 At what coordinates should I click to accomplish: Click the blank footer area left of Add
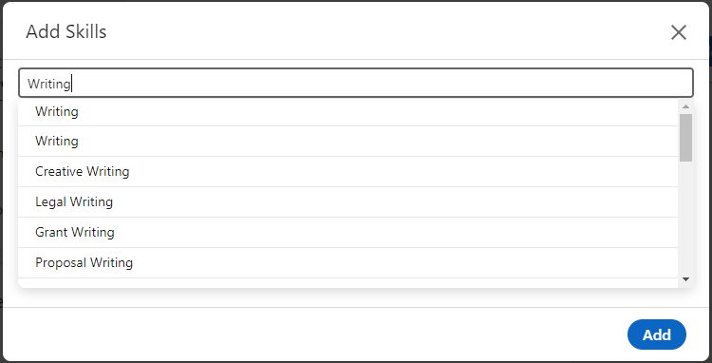coord(313,334)
